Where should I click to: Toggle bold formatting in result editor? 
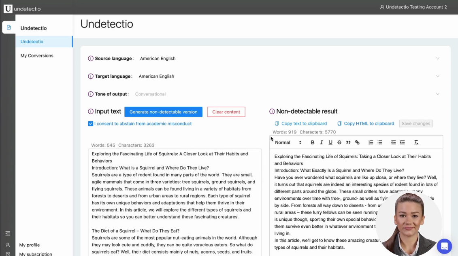tap(313, 142)
